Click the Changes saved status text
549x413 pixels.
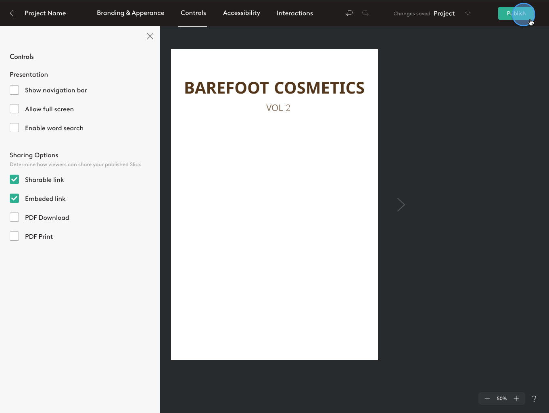pyautogui.click(x=412, y=14)
